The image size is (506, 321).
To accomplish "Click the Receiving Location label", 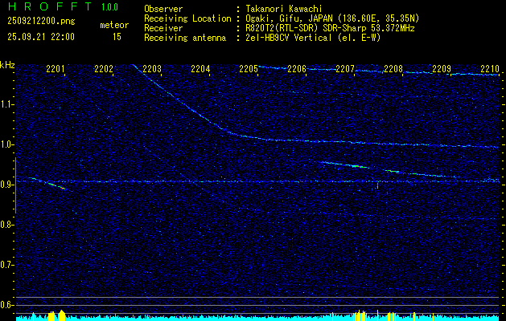I will (x=187, y=19).
